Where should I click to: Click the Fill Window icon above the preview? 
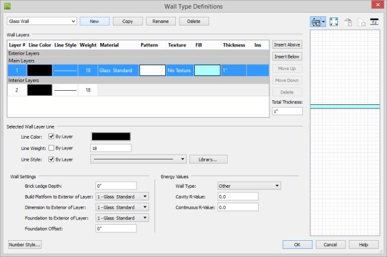[334, 22]
